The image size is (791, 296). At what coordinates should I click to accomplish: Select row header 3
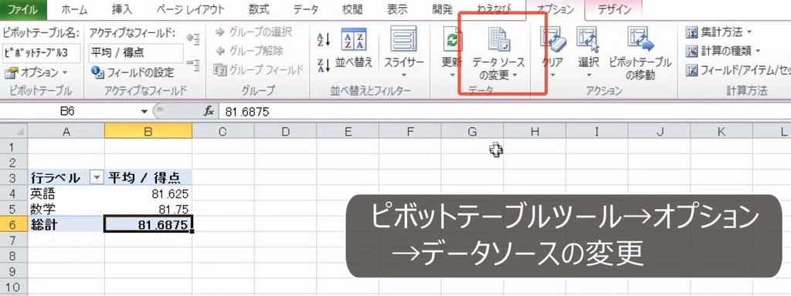[x=14, y=177]
